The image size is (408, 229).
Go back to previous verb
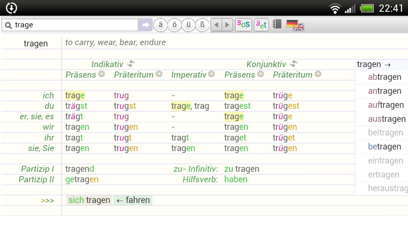coord(216,25)
